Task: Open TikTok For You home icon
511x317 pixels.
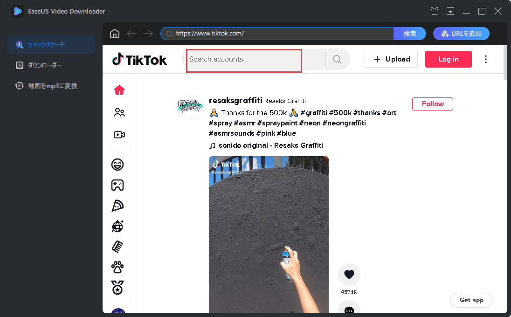Action: (119, 90)
